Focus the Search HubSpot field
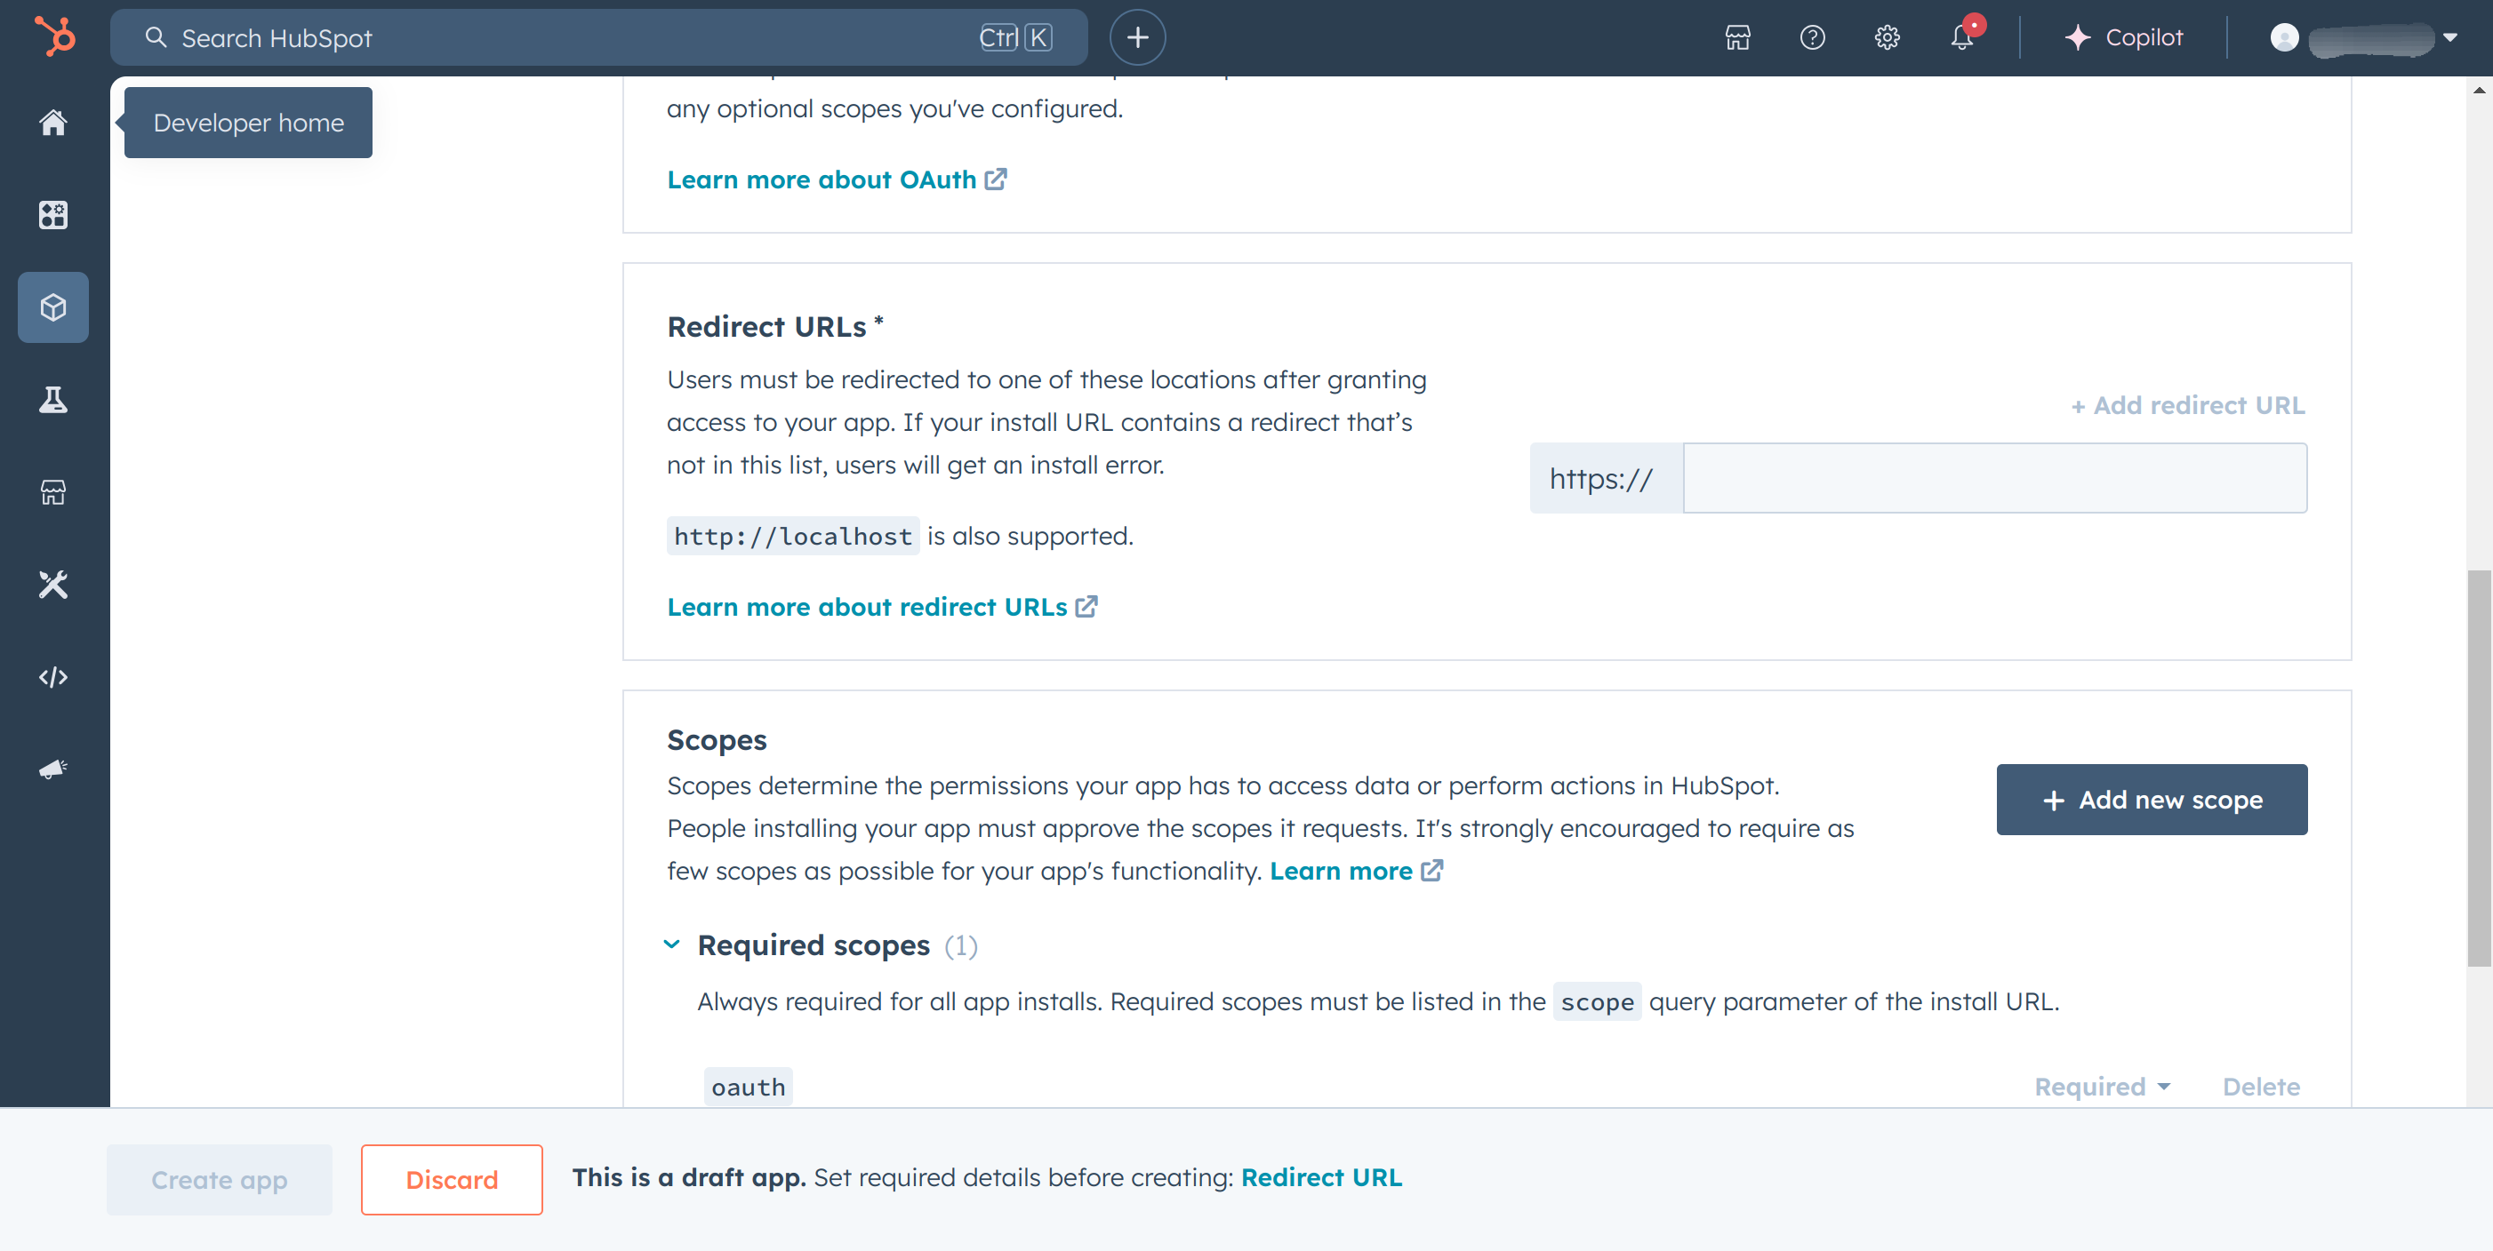The width and height of the screenshot is (2493, 1251). point(599,37)
